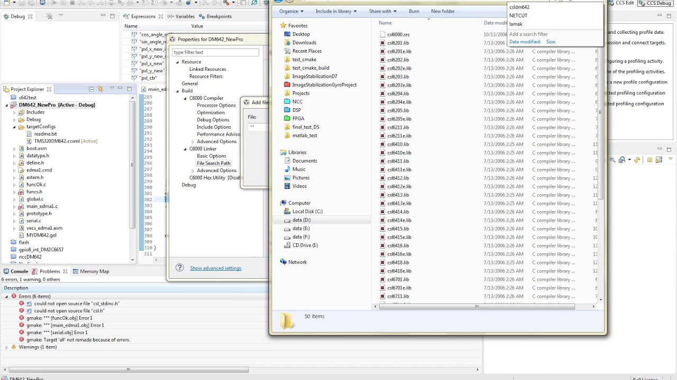Switch to the Breakpoints tab

point(215,16)
